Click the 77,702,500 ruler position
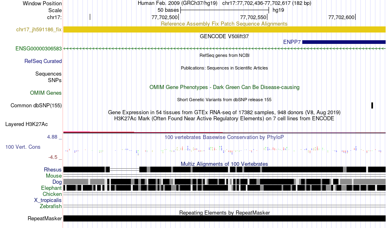Screen dimensions: 386x228 click(165, 17)
